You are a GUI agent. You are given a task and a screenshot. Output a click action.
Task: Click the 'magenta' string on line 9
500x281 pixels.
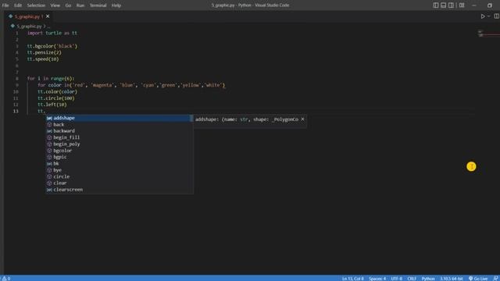[x=102, y=85]
